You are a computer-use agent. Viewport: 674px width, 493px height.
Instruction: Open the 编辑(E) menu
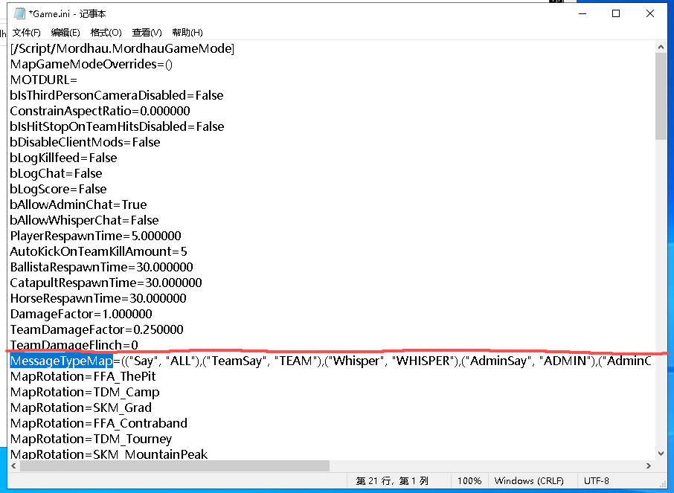click(x=65, y=33)
